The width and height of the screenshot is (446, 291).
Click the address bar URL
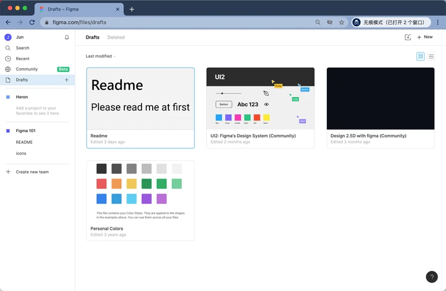79,22
